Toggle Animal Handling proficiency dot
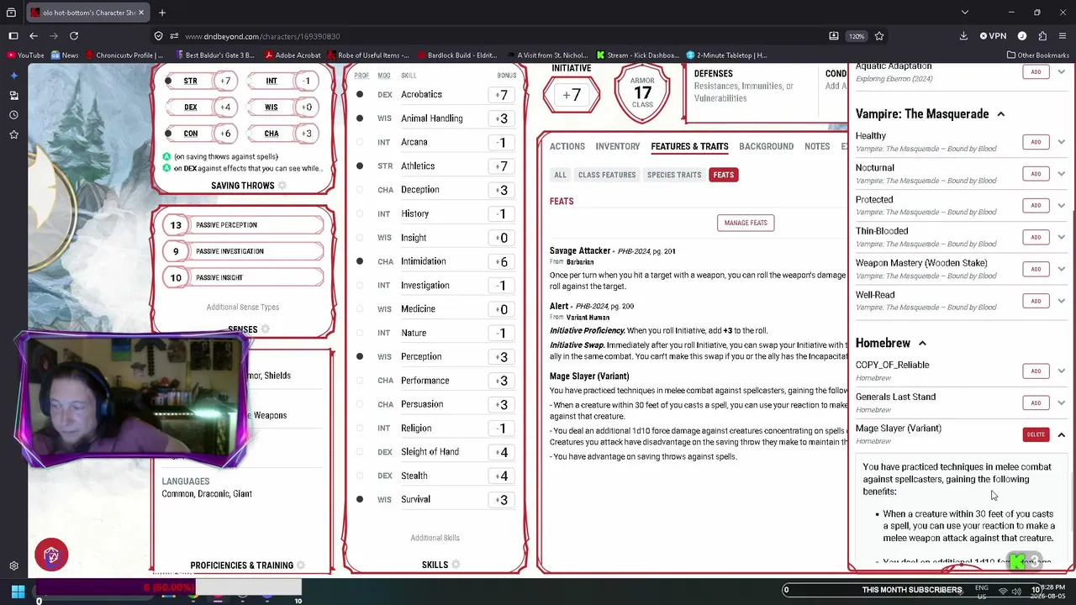Image resolution: width=1076 pixels, height=605 pixels. (360, 118)
